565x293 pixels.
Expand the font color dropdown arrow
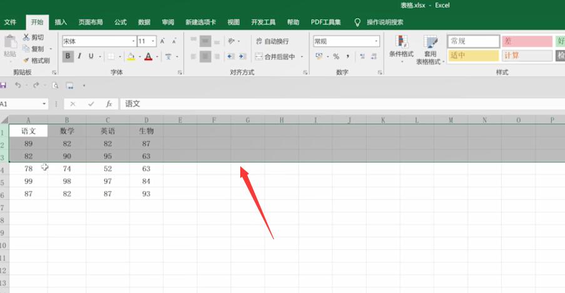pyautogui.click(x=157, y=56)
